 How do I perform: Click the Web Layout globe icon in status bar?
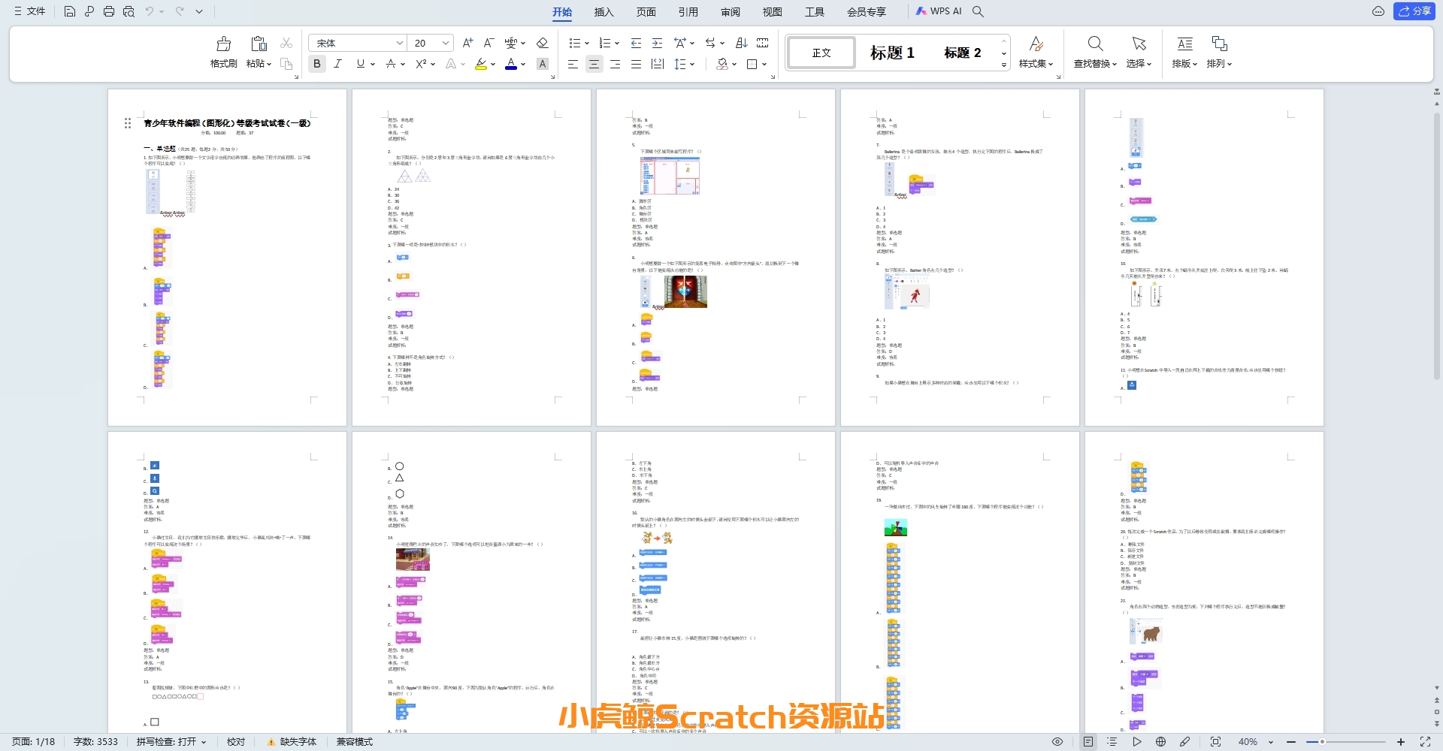click(x=1160, y=742)
